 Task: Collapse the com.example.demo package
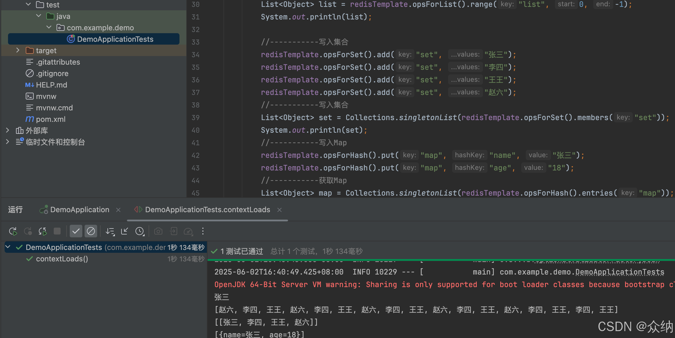[49, 27]
